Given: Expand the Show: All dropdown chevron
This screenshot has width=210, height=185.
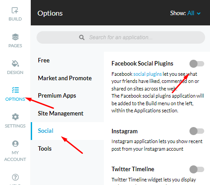Looking at the screenshot, I should pyautogui.click(x=199, y=13).
